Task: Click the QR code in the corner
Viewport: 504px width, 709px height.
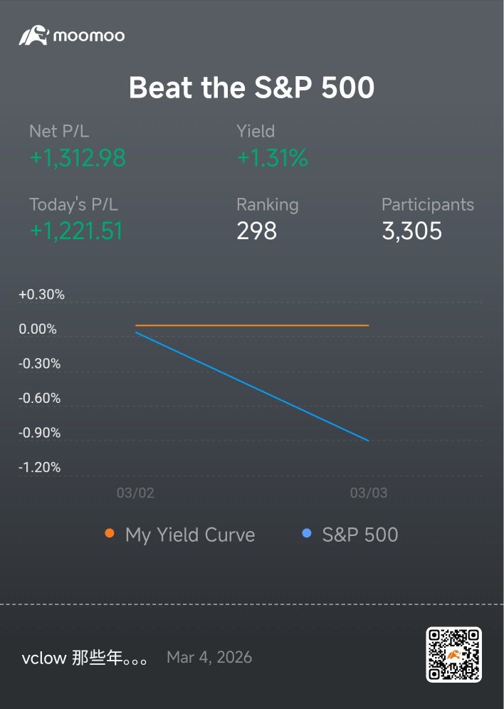Action: pos(454,654)
